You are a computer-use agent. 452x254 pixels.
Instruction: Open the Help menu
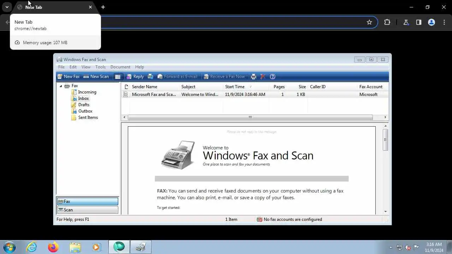139,67
